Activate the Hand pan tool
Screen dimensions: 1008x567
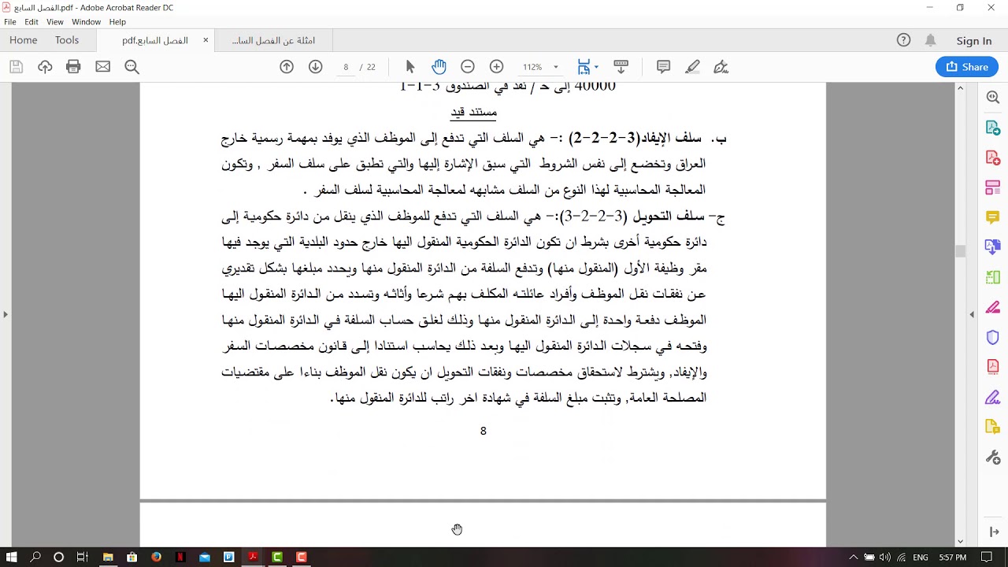click(x=439, y=67)
